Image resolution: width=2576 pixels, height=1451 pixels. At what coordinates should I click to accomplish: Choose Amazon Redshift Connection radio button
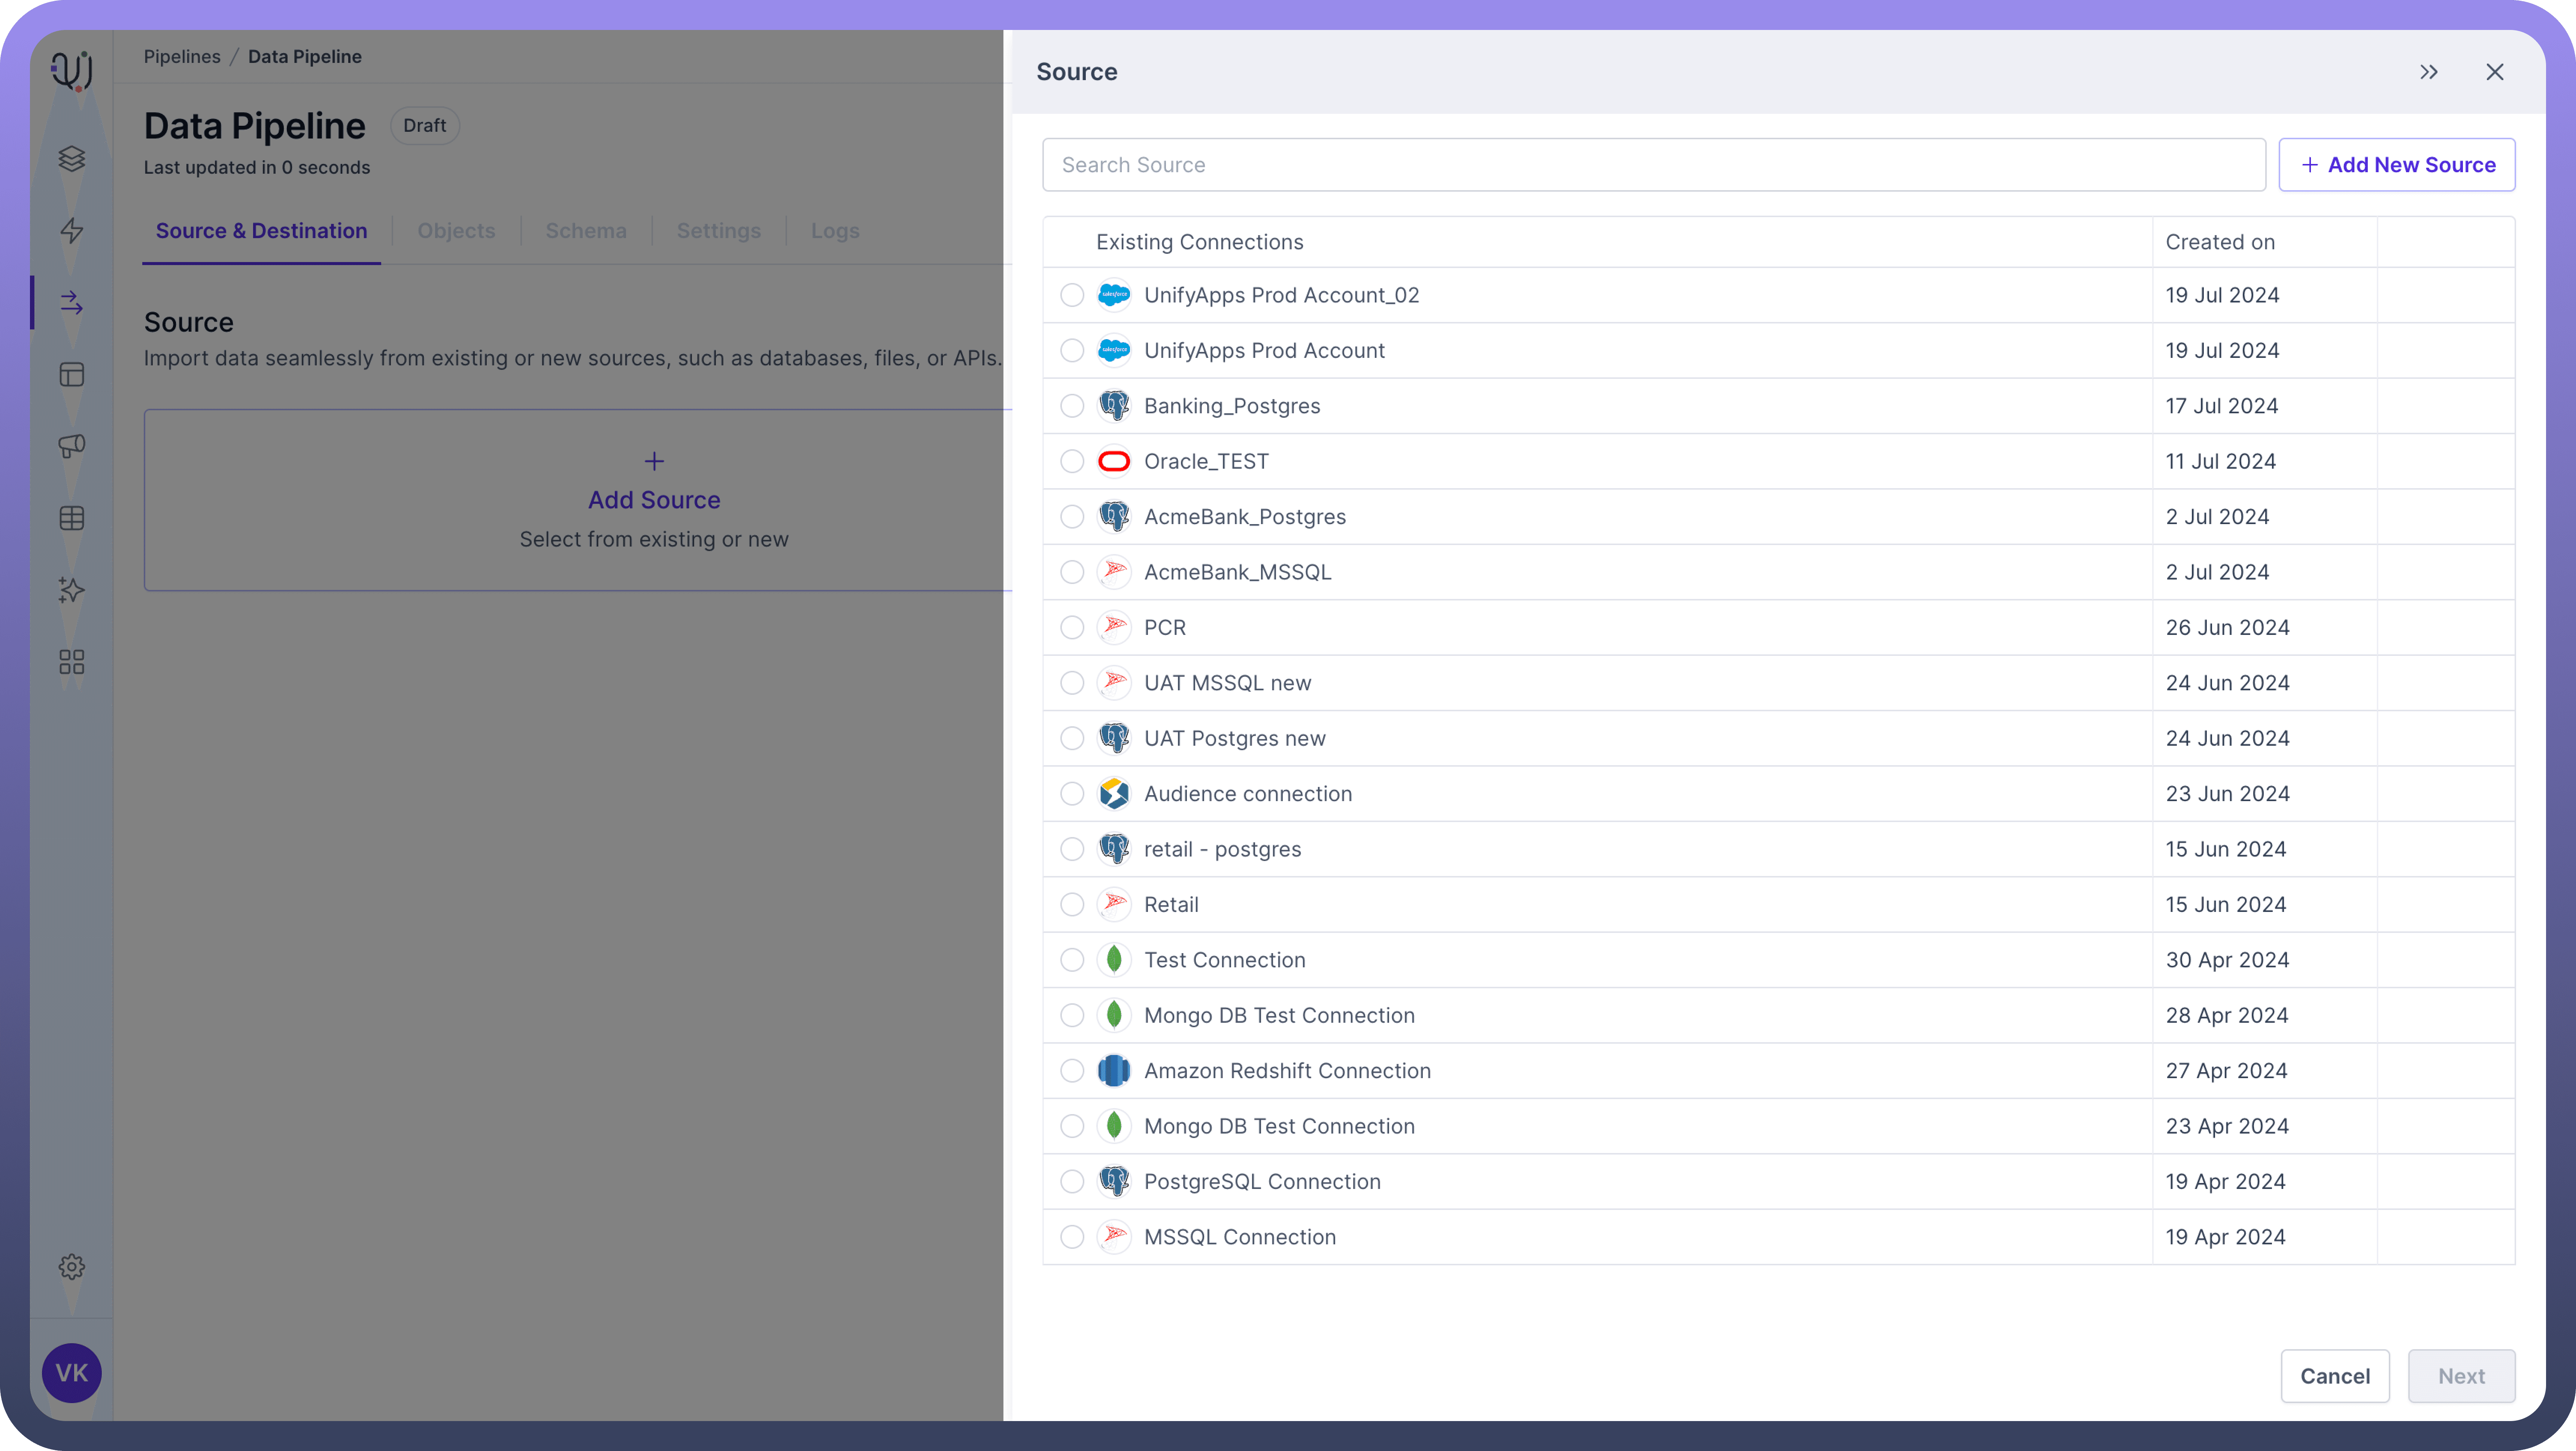click(x=1072, y=1071)
